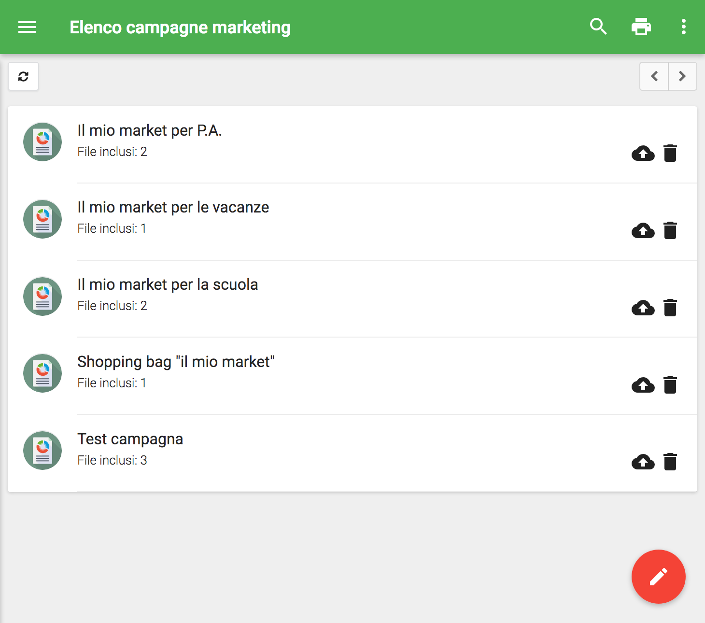This screenshot has width=705, height=623.
Task: Open the three-dot overflow menu
Action: pos(683,27)
